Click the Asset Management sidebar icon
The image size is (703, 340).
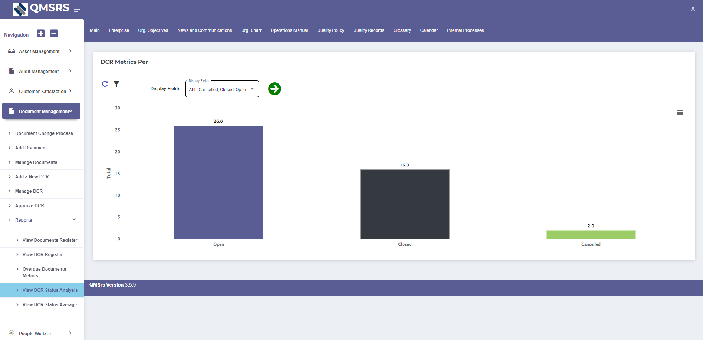click(12, 51)
